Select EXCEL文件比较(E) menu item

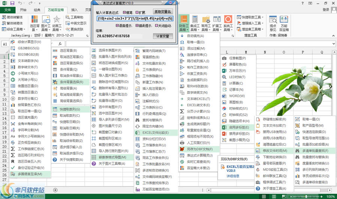pos(156,133)
